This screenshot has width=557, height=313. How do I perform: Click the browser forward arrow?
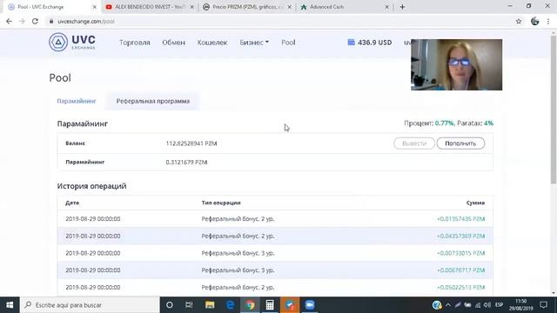coord(22,21)
